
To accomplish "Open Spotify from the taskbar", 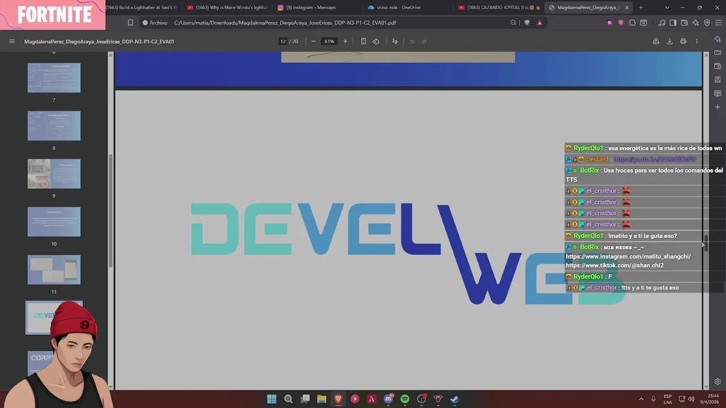I will [405, 399].
